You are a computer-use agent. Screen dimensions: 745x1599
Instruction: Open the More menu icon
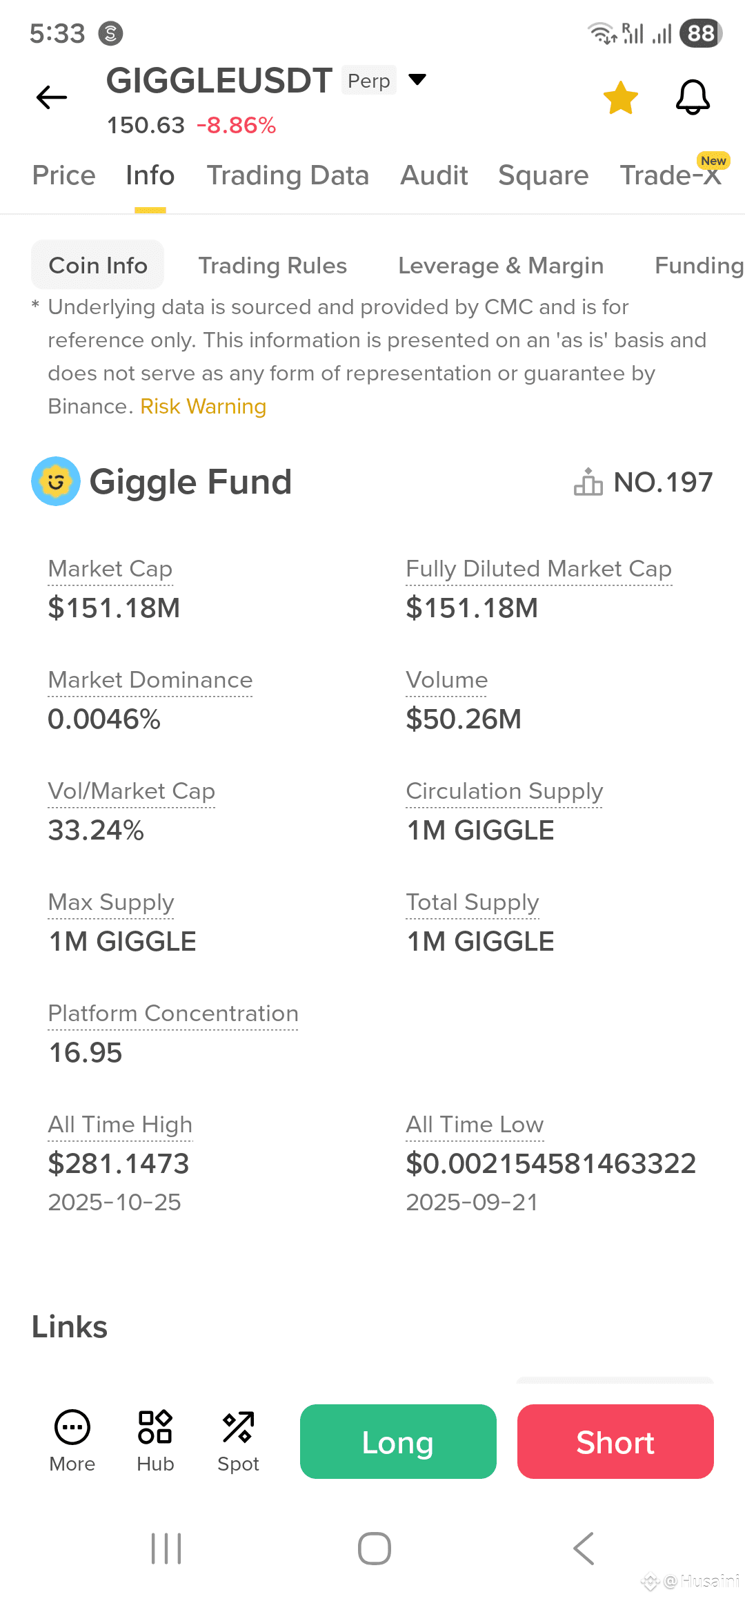coord(72,1427)
